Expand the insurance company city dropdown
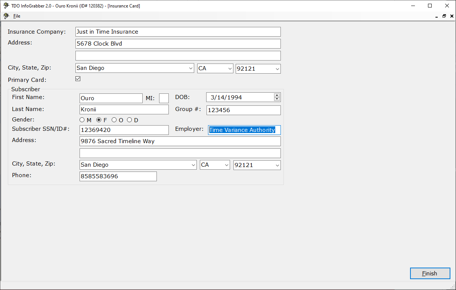Viewport: 456px width, 290px height. (191, 68)
